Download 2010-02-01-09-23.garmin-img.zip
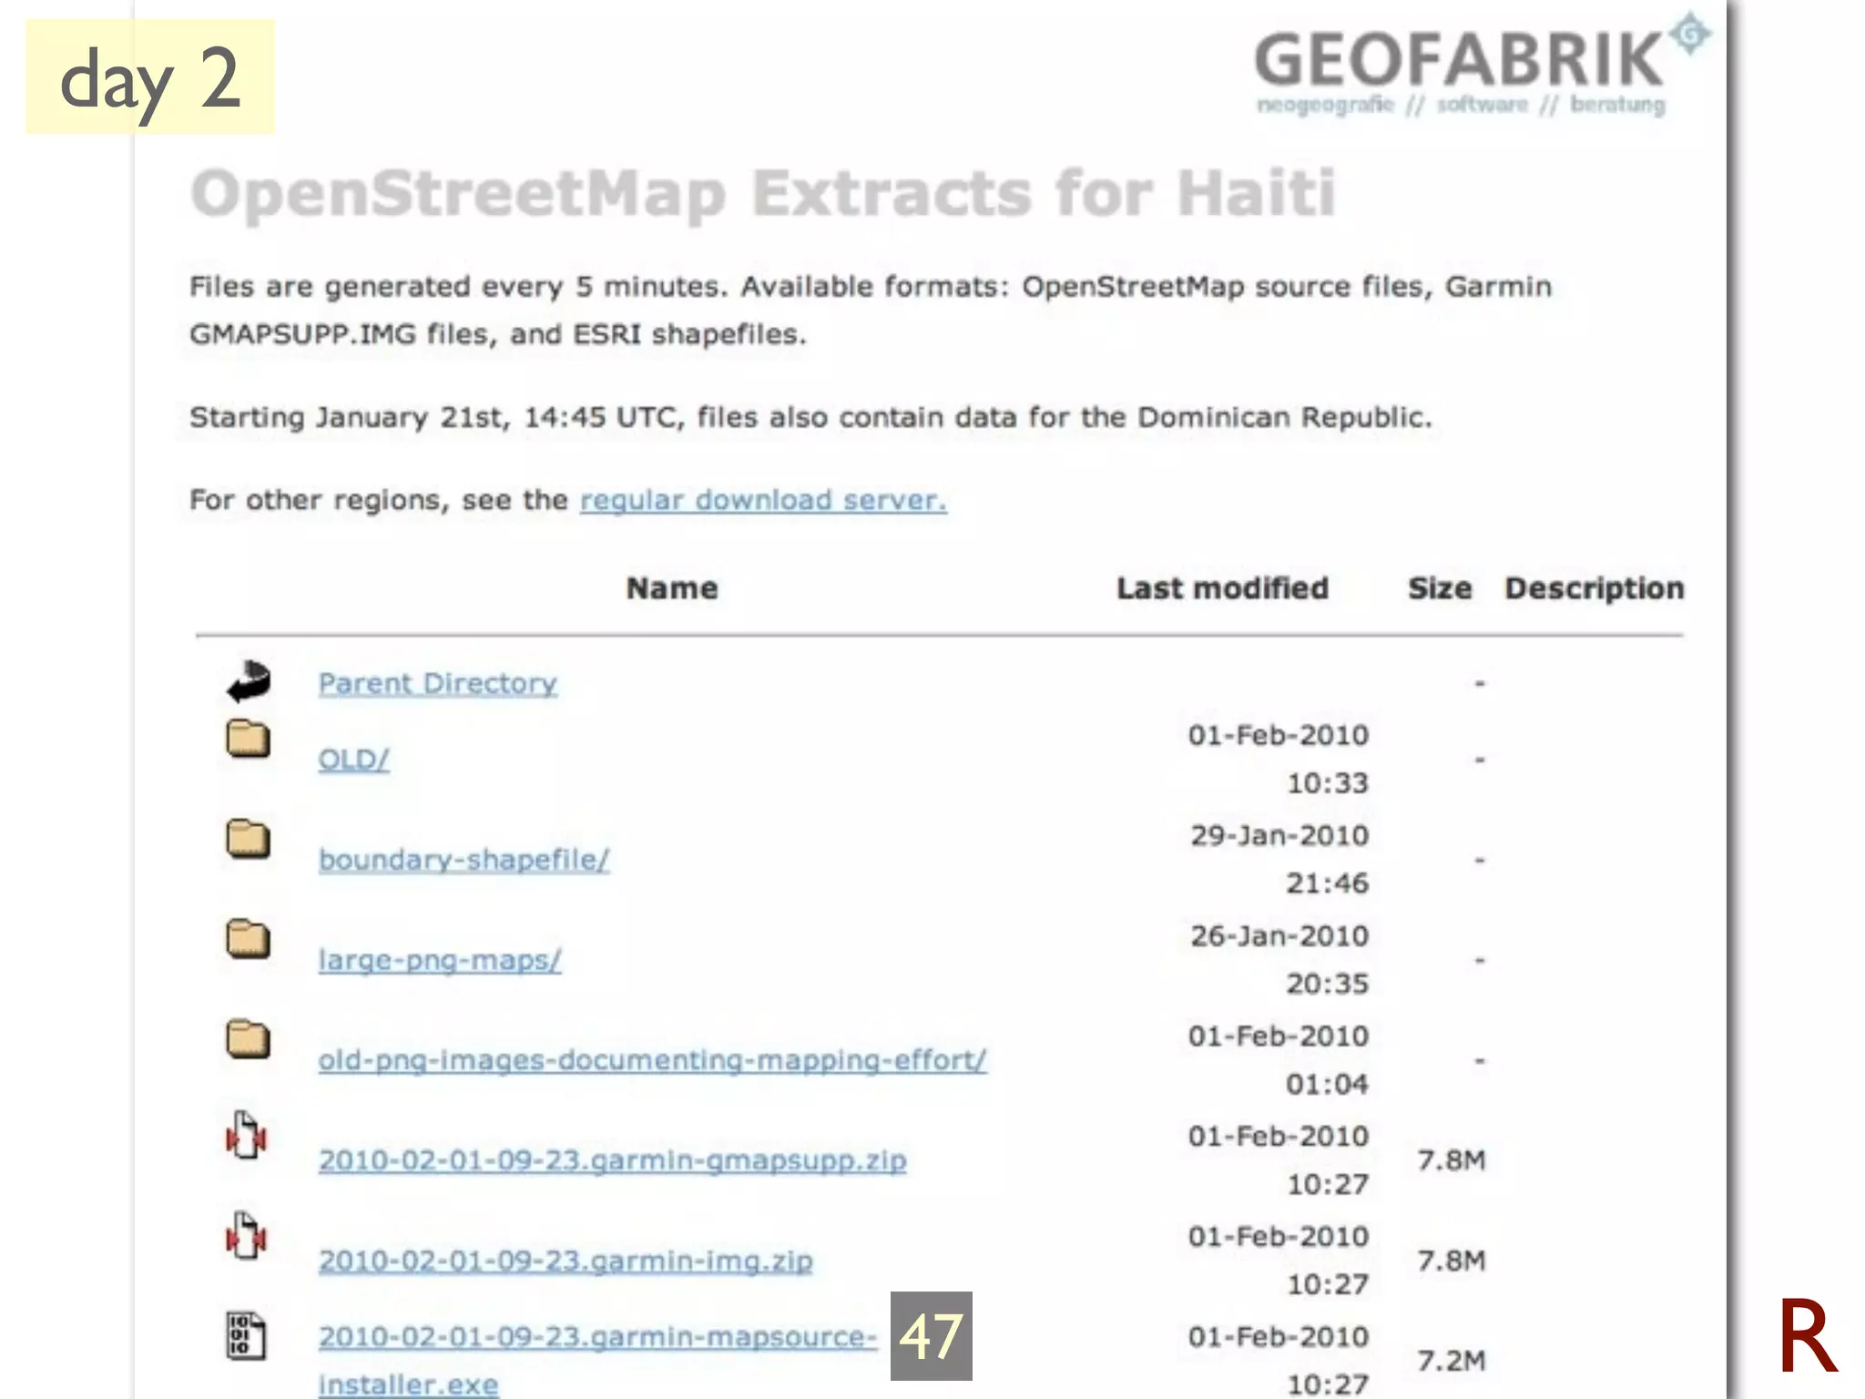1865x1399 pixels. tap(566, 1261)
